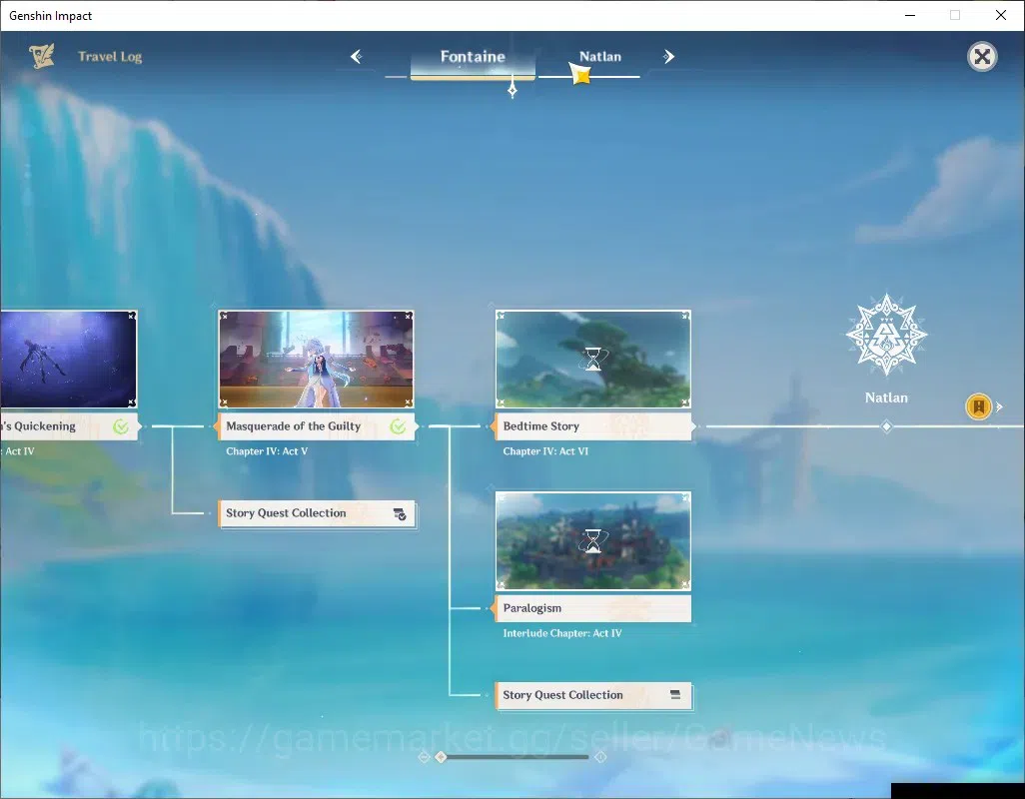Click collection list icon with checkmark

tap(400, 514)
